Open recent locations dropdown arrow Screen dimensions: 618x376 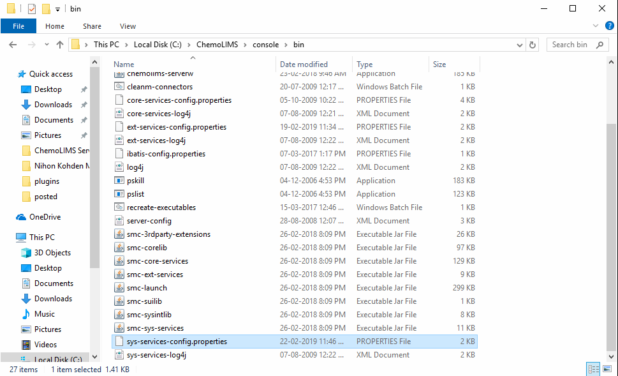45,45
